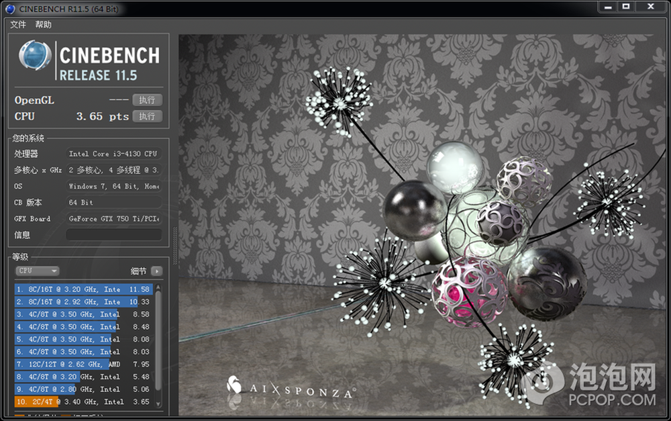Open the CPU ranking dropdown

tap(37, 271)
